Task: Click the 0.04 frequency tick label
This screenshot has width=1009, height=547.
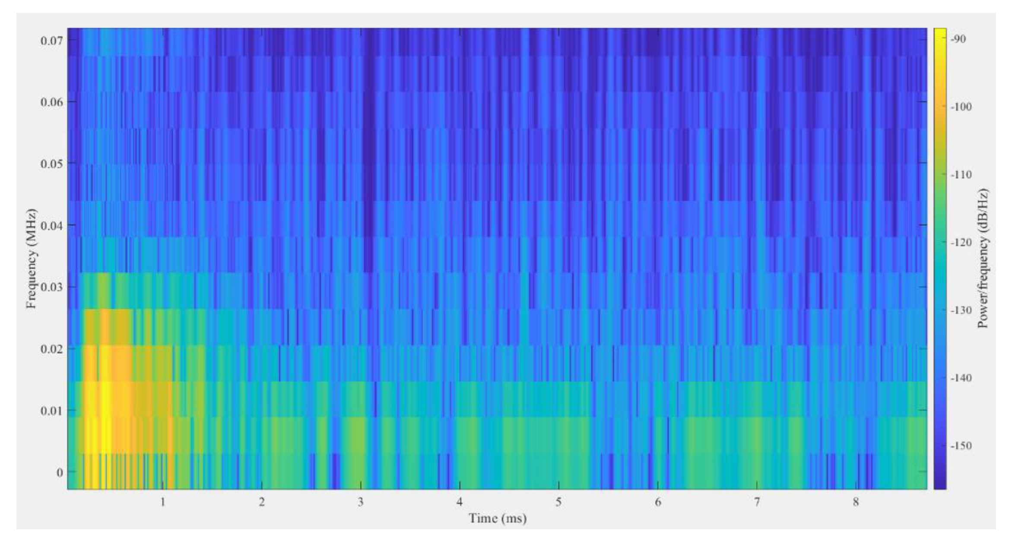Action: [51, 226]
